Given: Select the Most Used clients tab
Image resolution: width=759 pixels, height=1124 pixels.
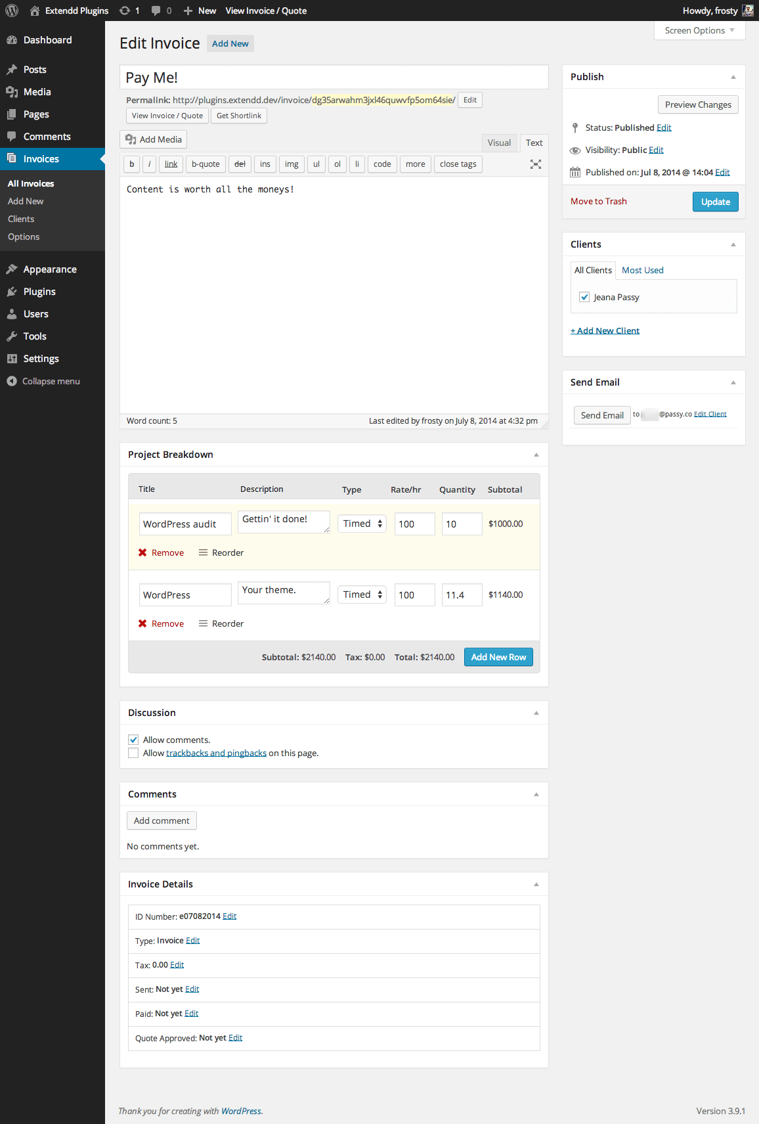Looking at the screenshot, I should [643, 270].
